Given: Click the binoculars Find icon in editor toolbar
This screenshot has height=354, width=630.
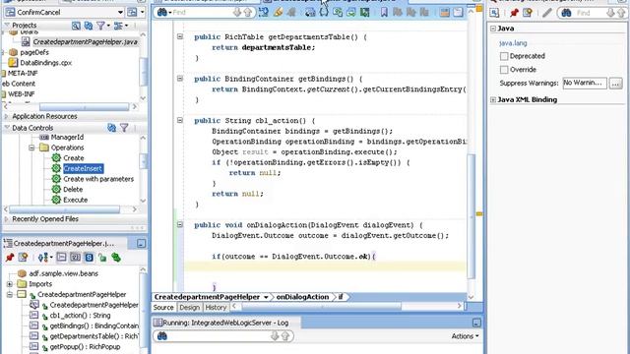Looking at the screenshot, I should point(161,13).
